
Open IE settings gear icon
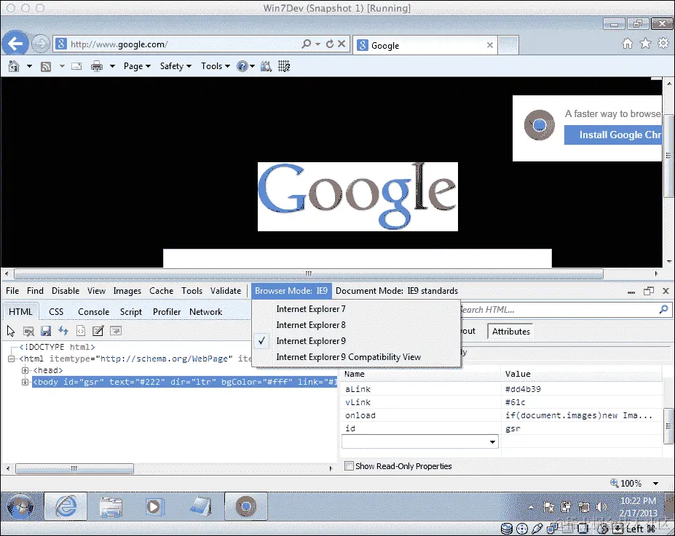coord(663,44)
